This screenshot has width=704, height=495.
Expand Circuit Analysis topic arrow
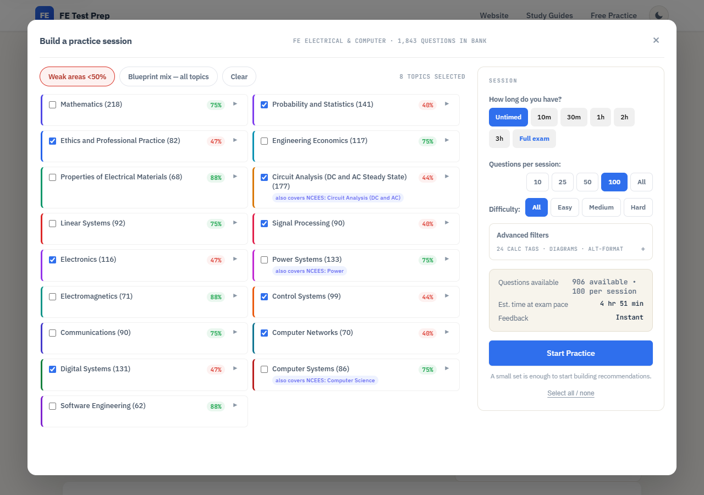447,176
